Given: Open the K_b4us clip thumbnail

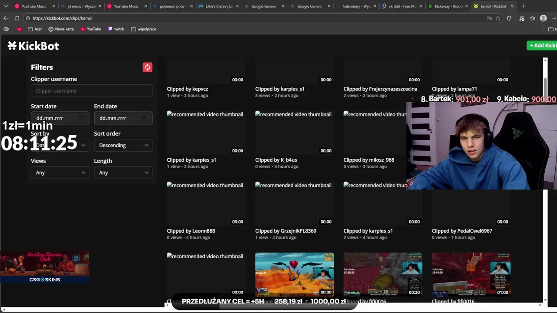Looking at the screenshot, I should 295,133.
